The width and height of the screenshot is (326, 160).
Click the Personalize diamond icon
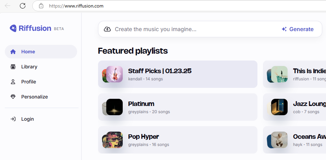(x=13, y=97)
